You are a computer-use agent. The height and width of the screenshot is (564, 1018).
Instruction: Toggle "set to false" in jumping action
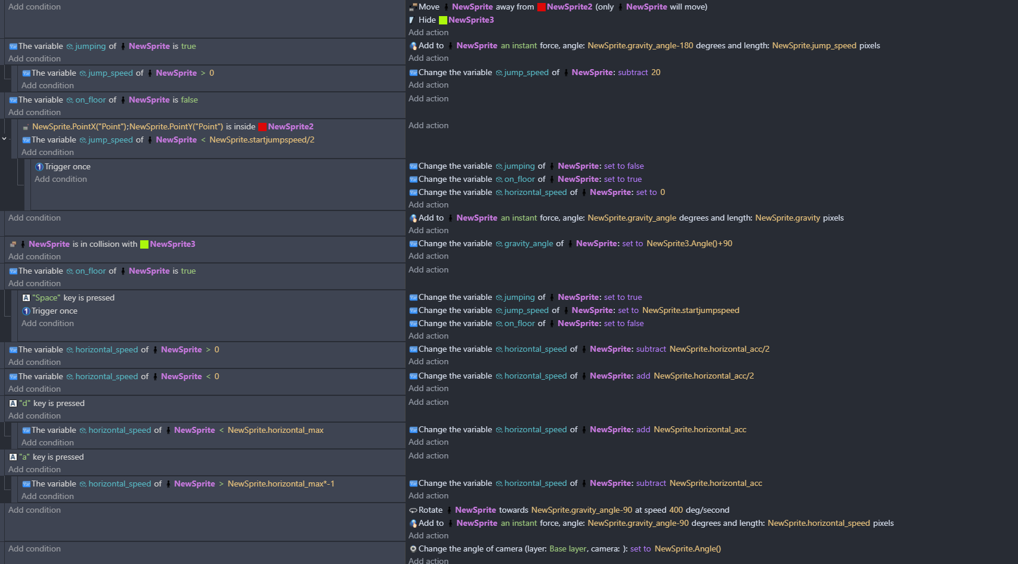point(624,166)
